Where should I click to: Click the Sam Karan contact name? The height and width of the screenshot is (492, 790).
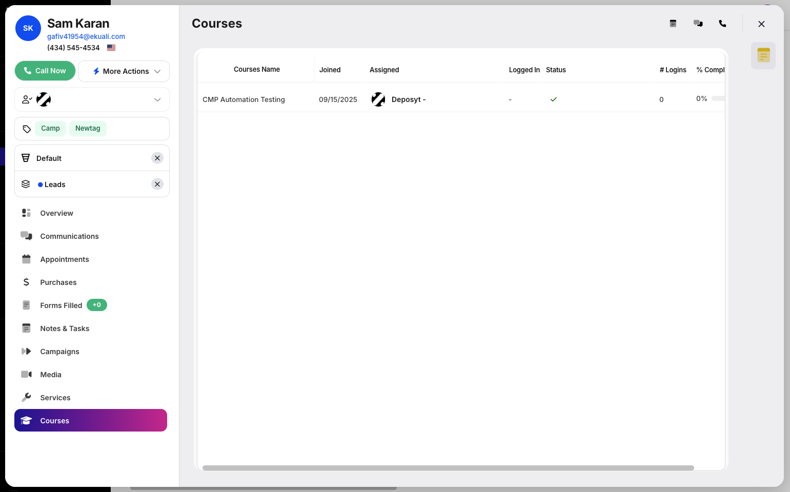[78, 24]
